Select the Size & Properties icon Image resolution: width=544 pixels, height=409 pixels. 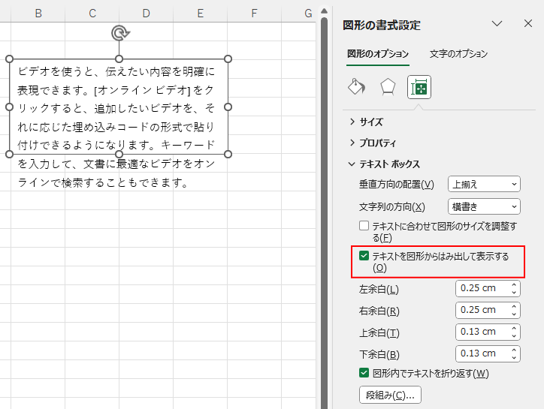point(419,87)
